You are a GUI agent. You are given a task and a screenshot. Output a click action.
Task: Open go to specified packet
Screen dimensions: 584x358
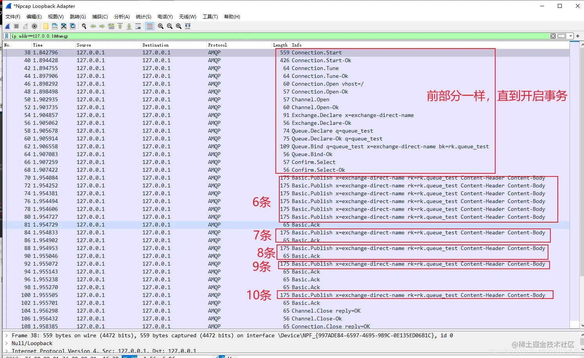[111, 26]
